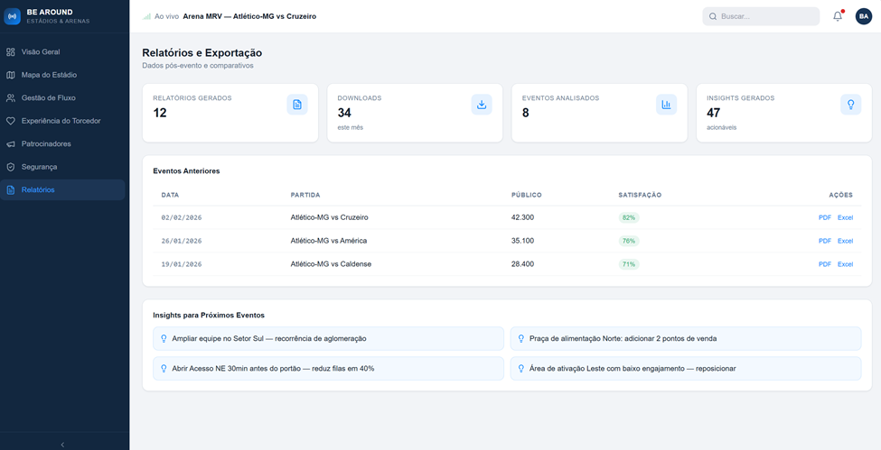This screenshot has height=450, width=881.
Task: Click the Eventos Analisados bar chart icon
Action: click(x=666, y=105)
